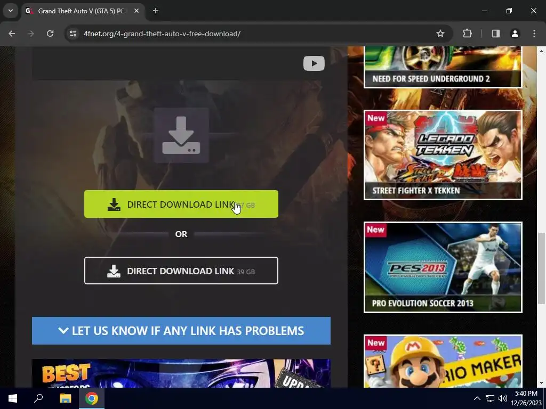Expand the tab search dropdown arrow

pos(11,11)
